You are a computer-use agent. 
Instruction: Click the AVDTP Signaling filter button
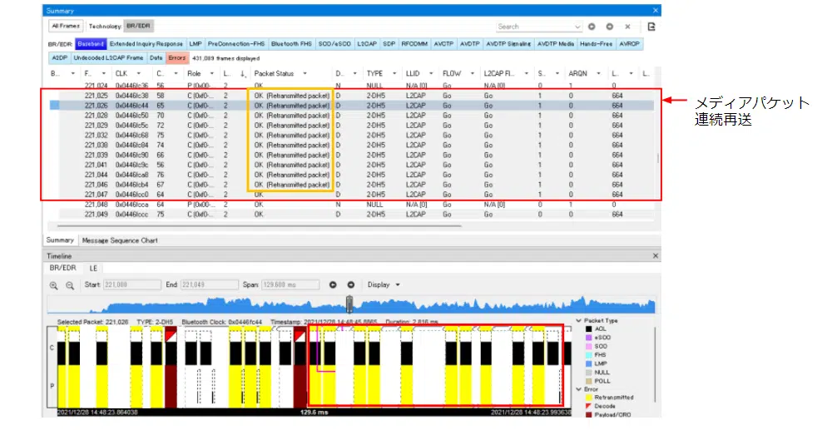tap(508, 42)
